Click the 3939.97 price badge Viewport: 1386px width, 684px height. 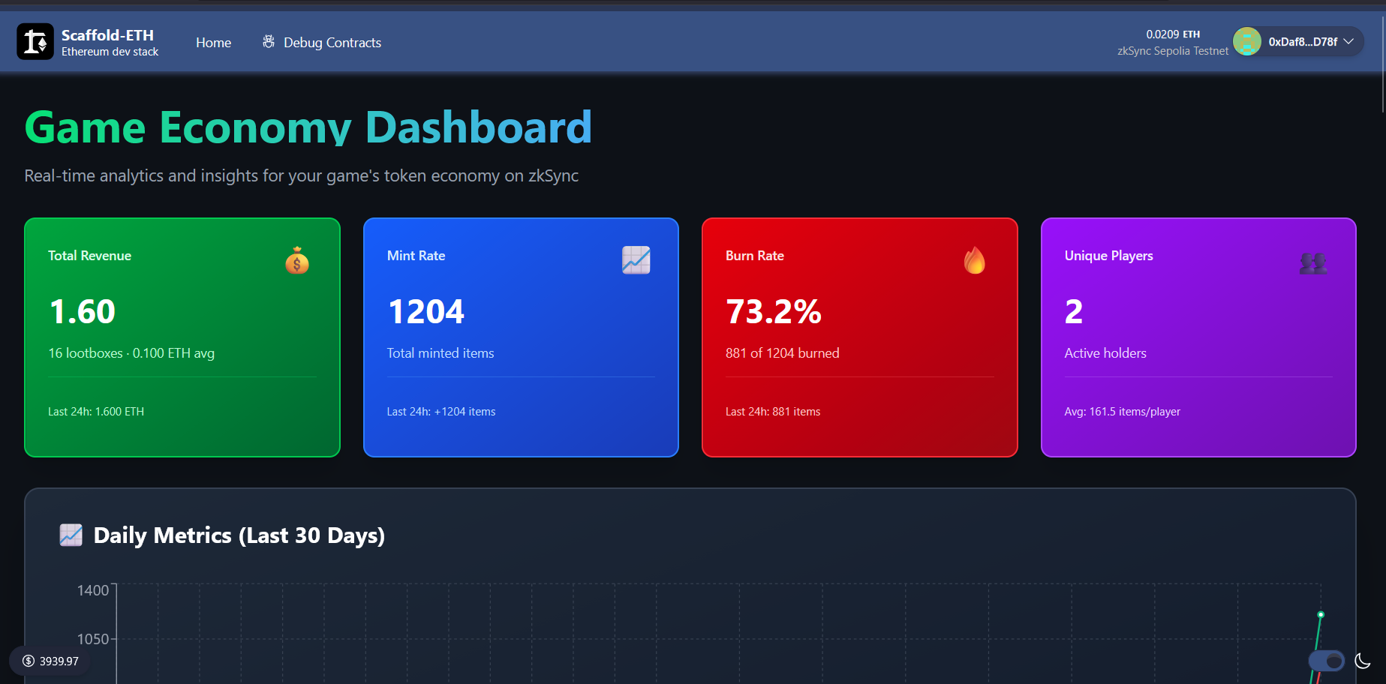point(50,661)
